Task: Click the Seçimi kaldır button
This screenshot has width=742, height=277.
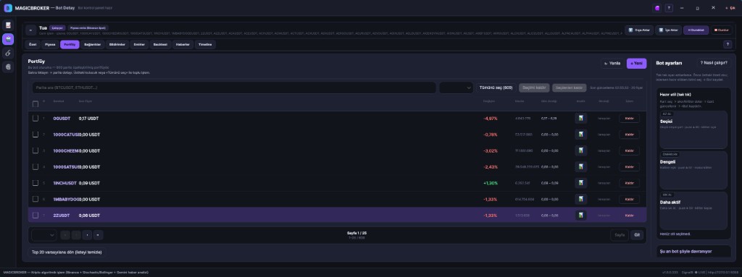Action: [x=534, y=88]
